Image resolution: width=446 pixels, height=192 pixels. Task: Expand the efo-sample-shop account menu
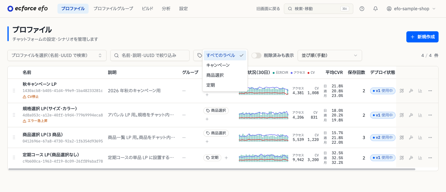pos(411,9)
